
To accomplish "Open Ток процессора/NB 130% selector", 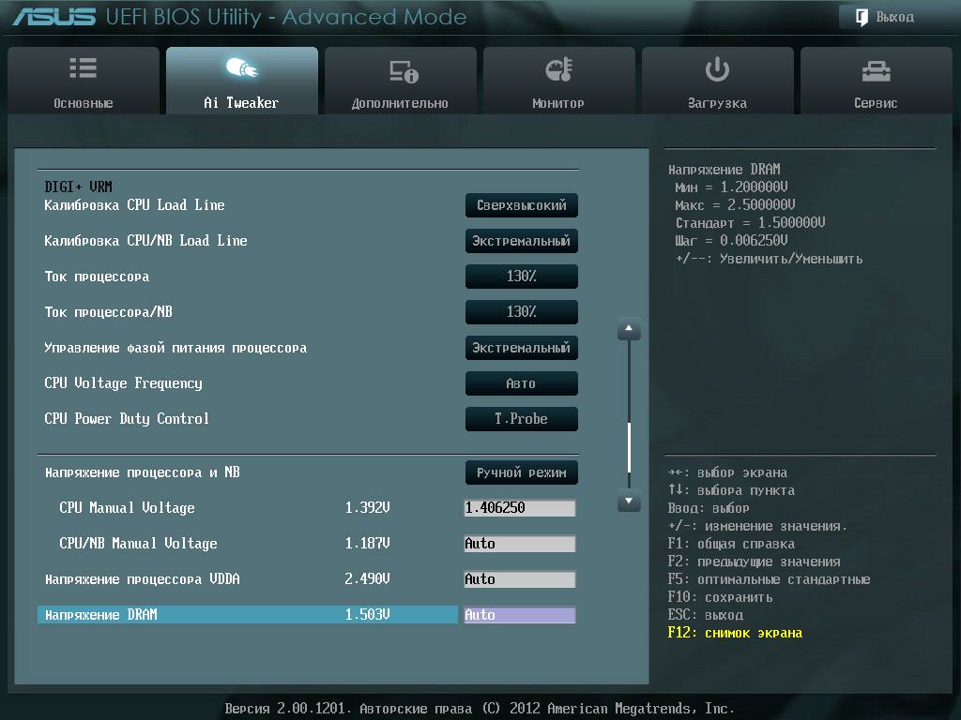I will [x=521, y=312].
